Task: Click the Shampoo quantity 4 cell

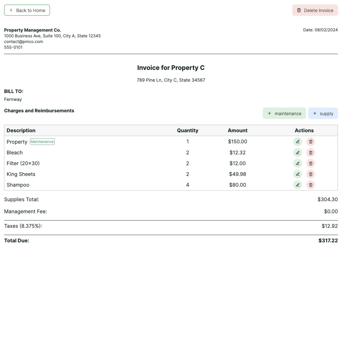Action: point(187,185)
